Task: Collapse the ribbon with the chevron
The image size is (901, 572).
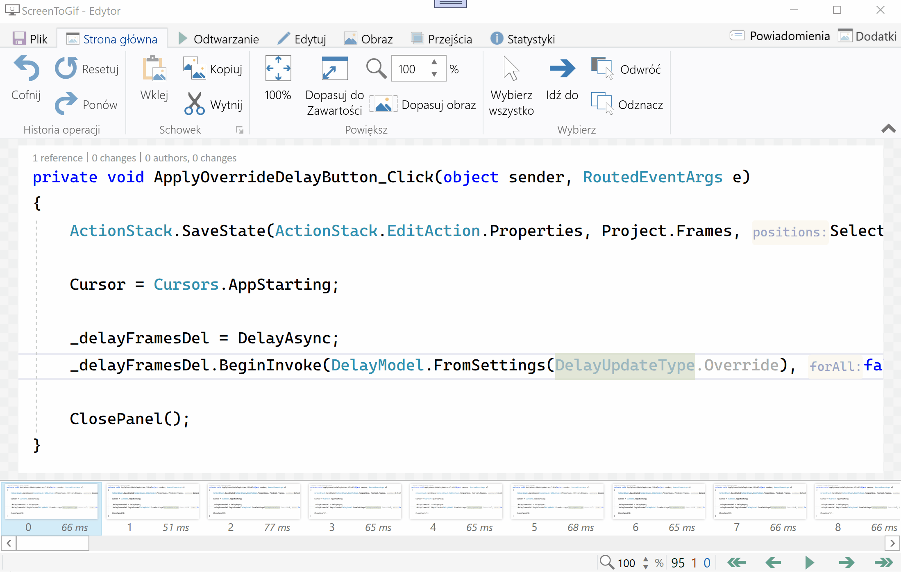Action: coord(888,129)
